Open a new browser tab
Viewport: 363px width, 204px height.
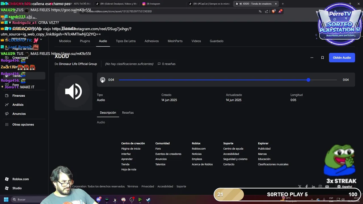click(x=283, y=4)
